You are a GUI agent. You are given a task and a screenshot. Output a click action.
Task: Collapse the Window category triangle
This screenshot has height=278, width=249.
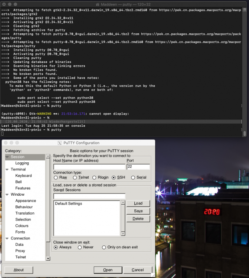[x=7, y=195]
